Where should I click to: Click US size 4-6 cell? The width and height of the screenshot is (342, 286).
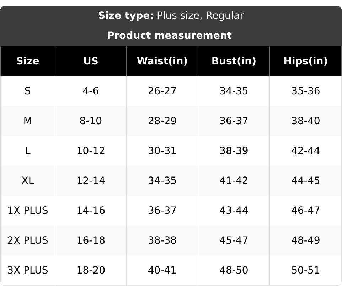91,91
